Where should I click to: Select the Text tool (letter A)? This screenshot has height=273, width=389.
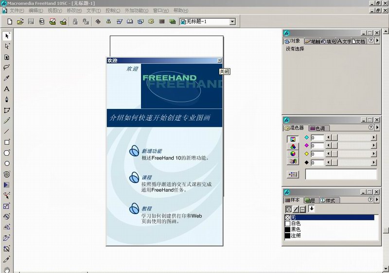tap(7, 89)
